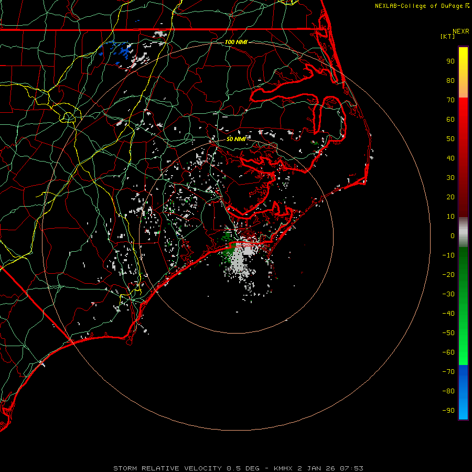Click the positive 60 scale value

pos(450,120)
